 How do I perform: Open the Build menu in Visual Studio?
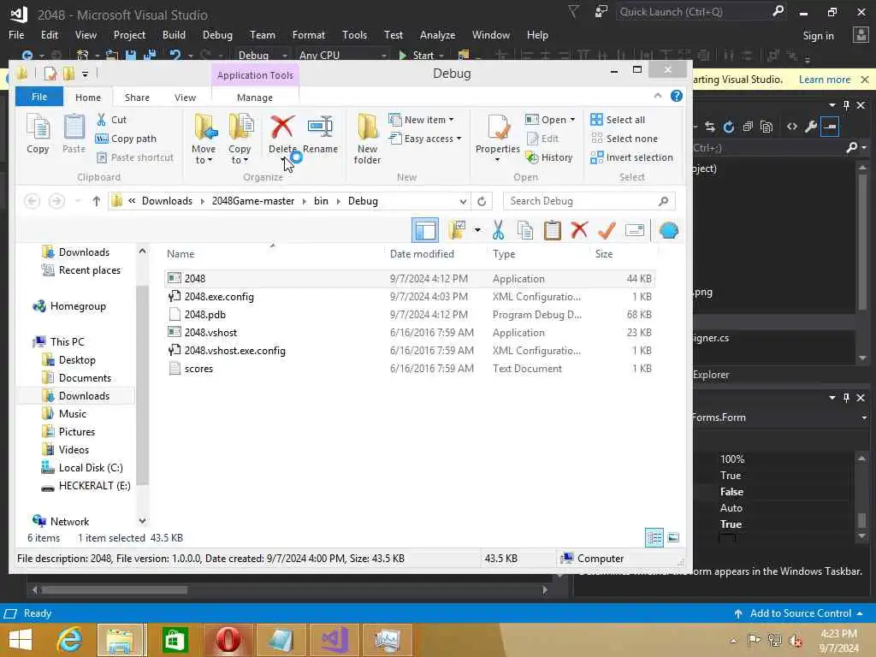click(174, 34)
